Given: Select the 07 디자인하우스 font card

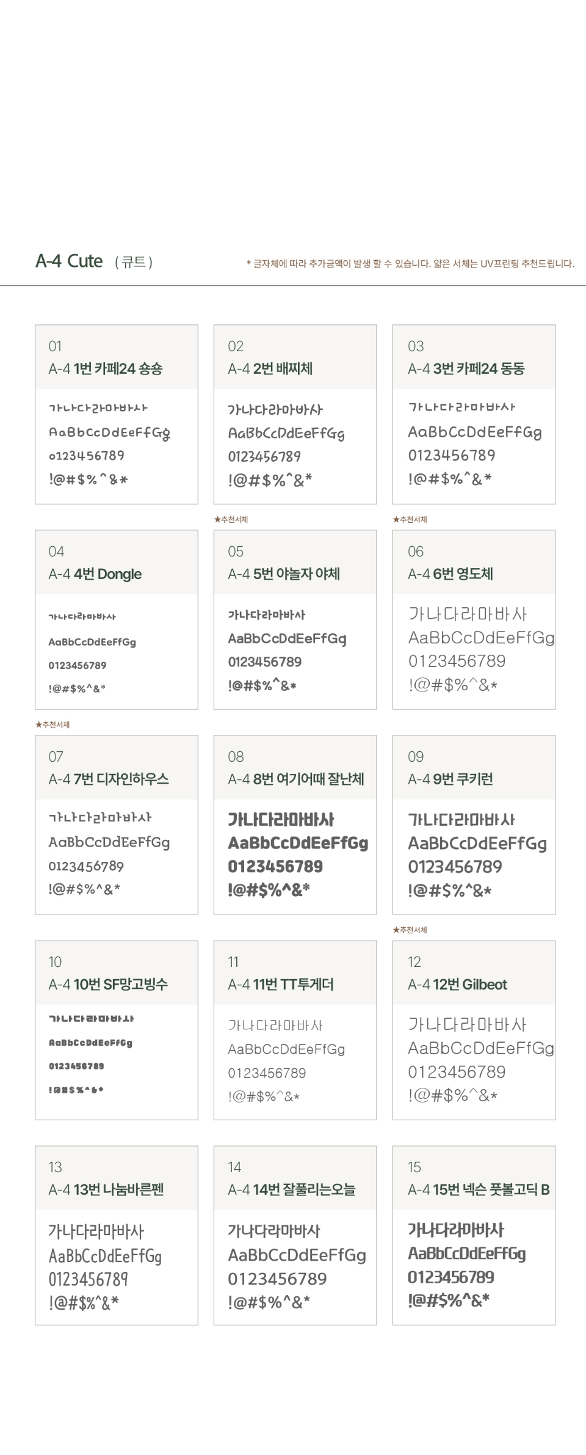Looking at the screenshot, I should point(116,825).
